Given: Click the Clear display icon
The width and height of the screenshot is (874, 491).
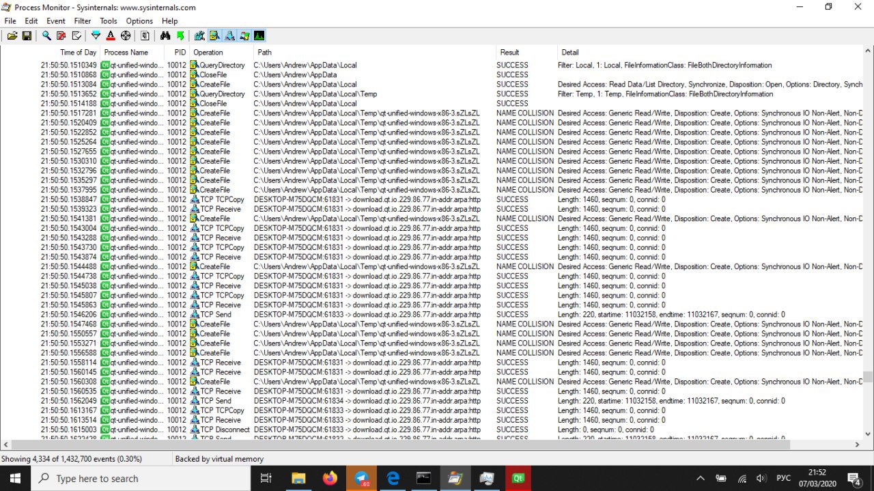Looking at the screenshot, I should tap(76, 36).
